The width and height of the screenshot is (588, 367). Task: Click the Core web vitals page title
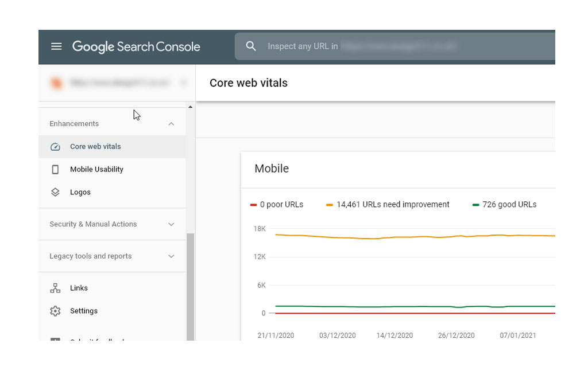click(249, 83)
